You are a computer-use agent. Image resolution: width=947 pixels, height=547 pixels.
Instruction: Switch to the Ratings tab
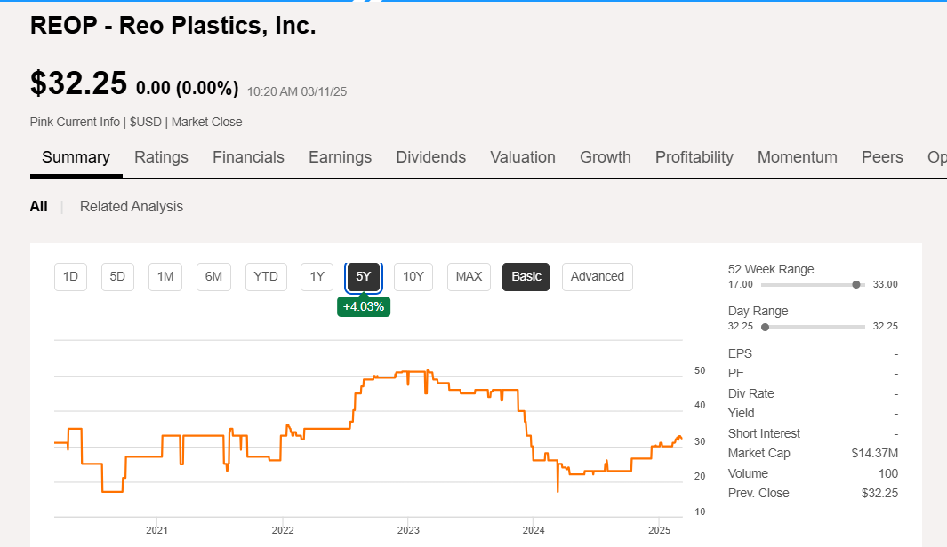(x=161, y=157)
